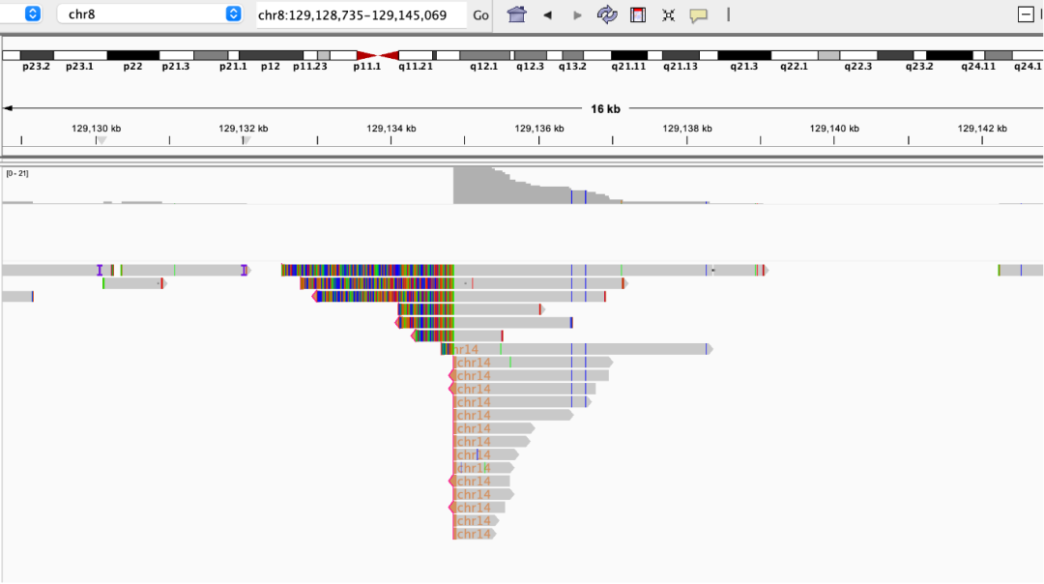1044x584 pixels.
Task: Open the genome selector dropdown at far left
Action: [32, 15]
